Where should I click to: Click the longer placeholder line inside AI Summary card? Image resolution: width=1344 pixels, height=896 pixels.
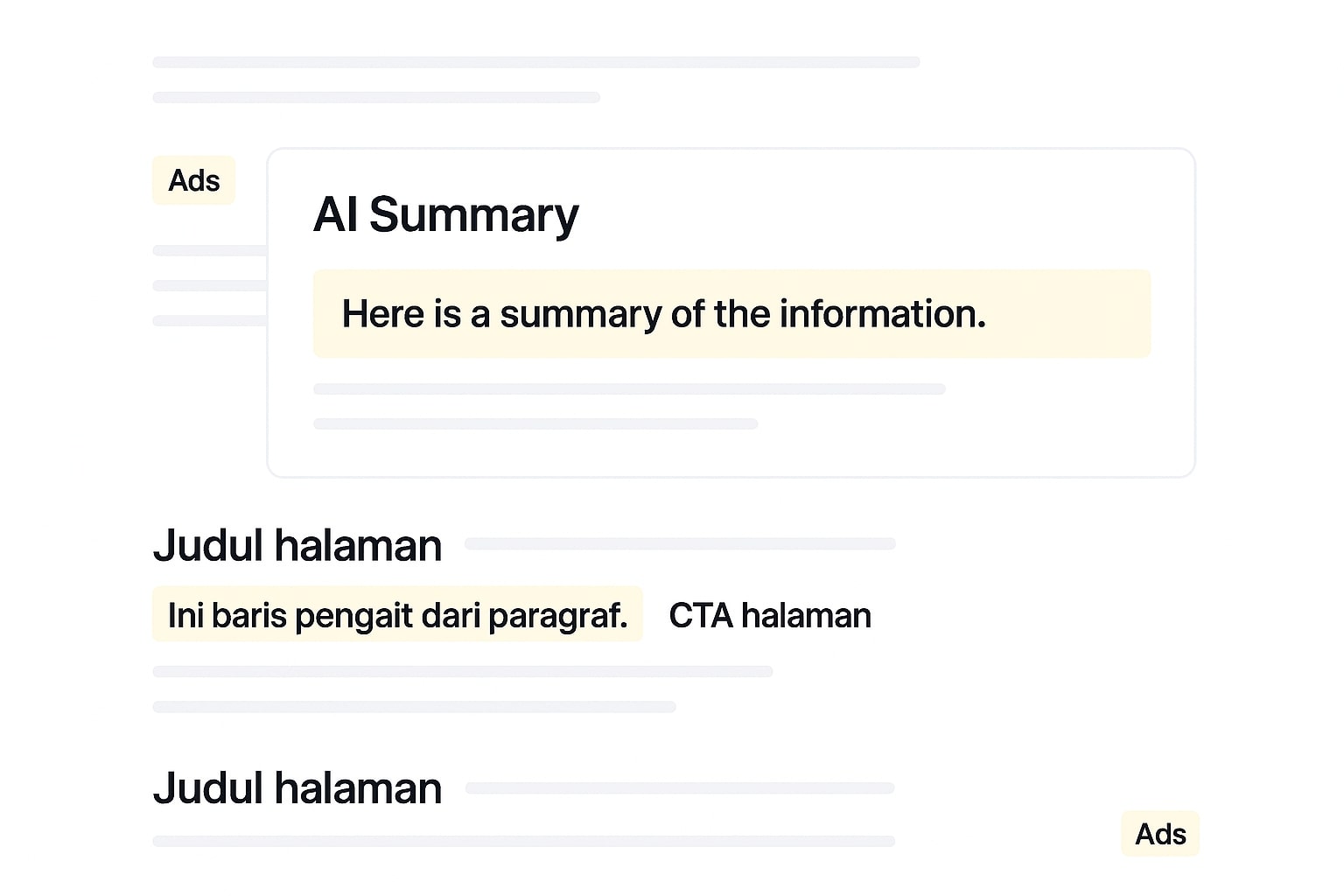click(x=629, y=388)
